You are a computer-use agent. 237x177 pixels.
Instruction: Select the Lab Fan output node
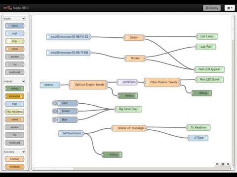pyautogui.click(x=206, y=47)
